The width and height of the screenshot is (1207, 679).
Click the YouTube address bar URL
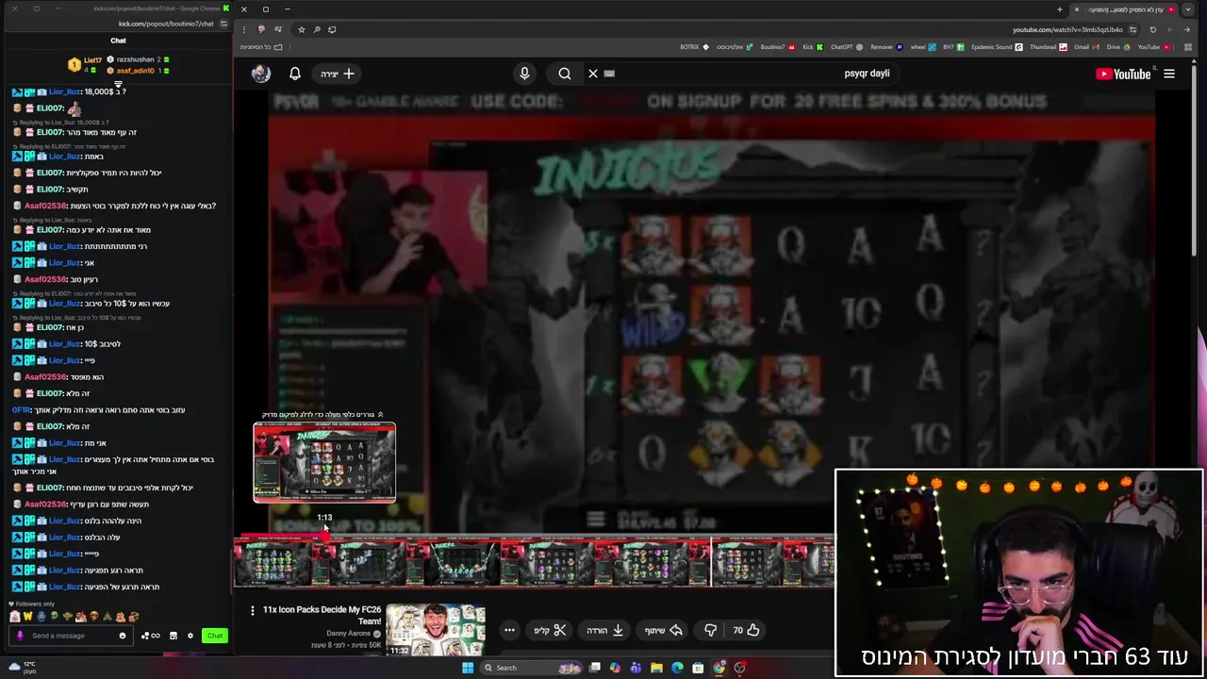[x=1067, y=29]
